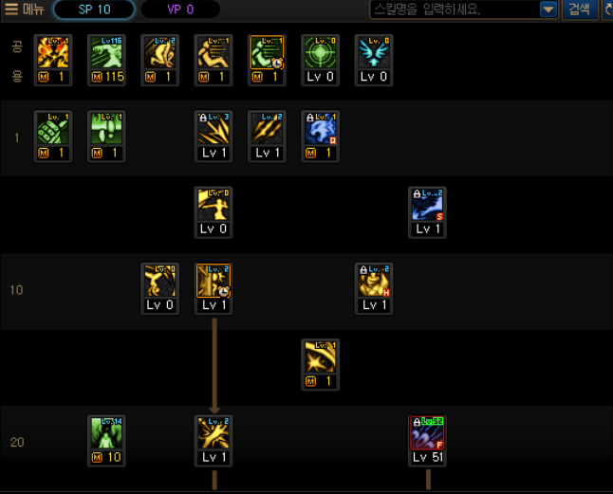613x494 pixels.
Task: Focus the skill name search input field
Action: coord(455,9)
